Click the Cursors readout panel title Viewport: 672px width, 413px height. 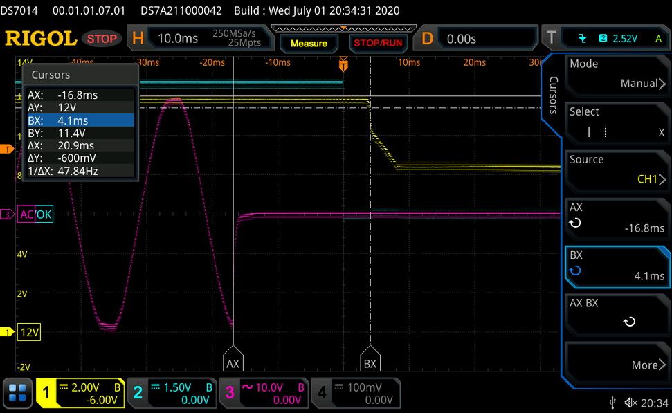click(x=51, y=75)
